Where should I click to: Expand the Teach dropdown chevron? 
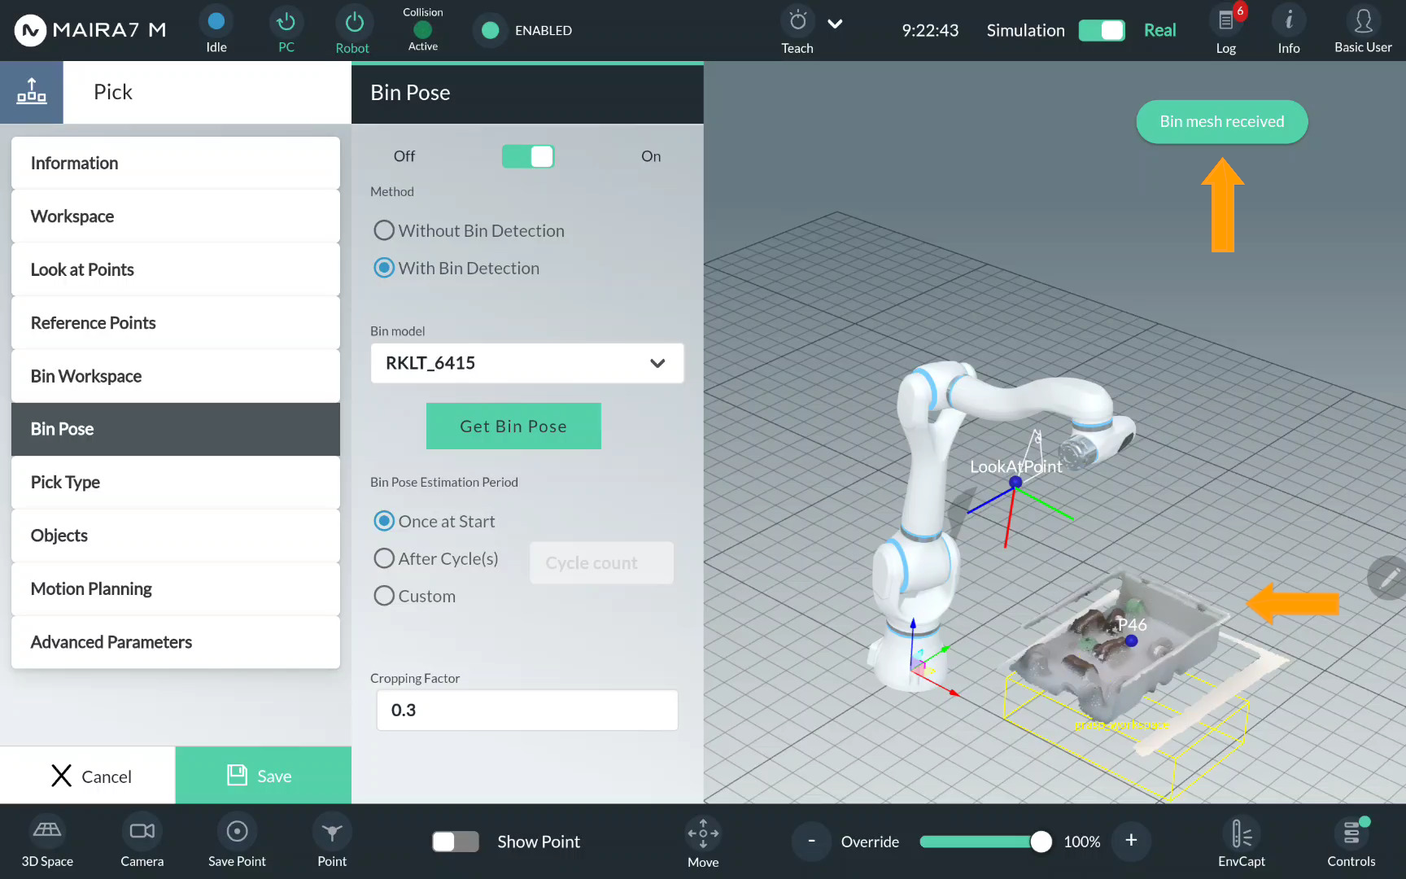(835, 24)
